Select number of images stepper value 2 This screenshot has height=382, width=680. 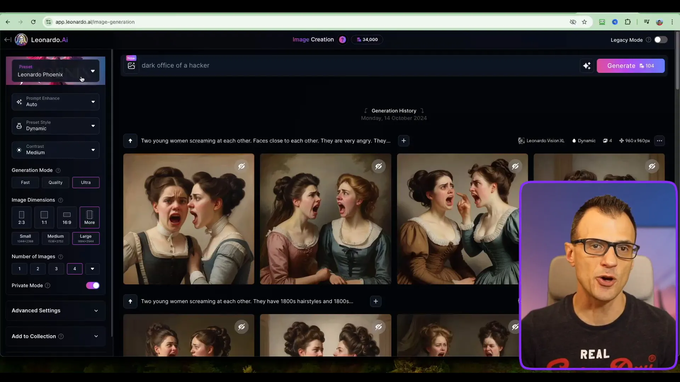[x=37, y=269]
